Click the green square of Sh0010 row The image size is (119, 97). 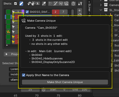pos(8,12)
